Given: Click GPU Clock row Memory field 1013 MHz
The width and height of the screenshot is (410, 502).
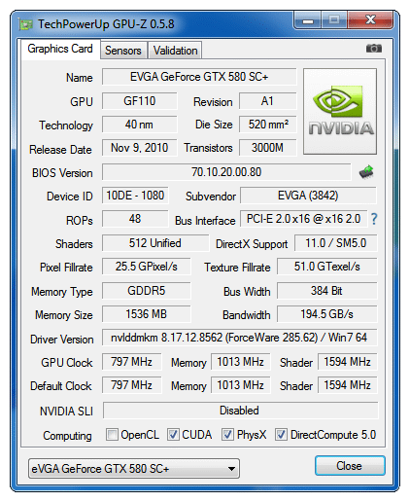Looking at the screenshot, I should [x=240, y=362].
